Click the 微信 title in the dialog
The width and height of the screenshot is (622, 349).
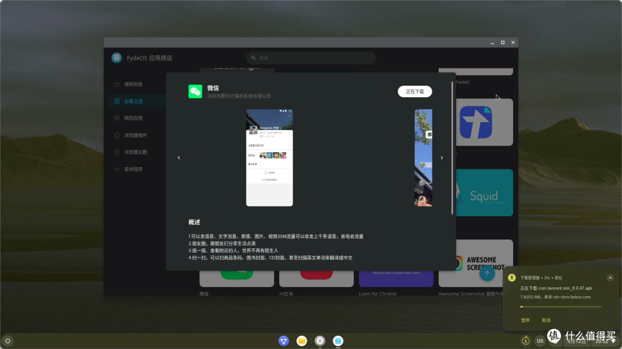(x=213, y=88)
